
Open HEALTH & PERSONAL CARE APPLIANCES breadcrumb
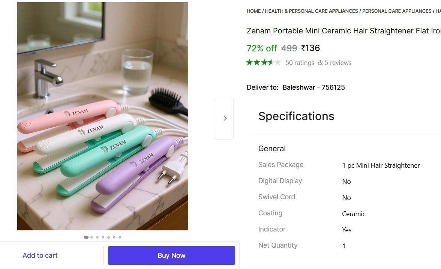pyautogui.click(x=310, y=11)
